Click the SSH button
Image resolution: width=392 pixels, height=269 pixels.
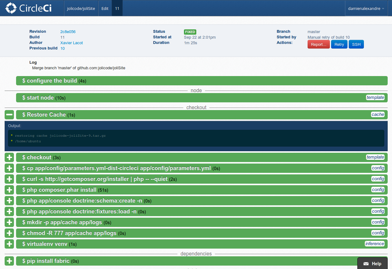pos(356,44)
